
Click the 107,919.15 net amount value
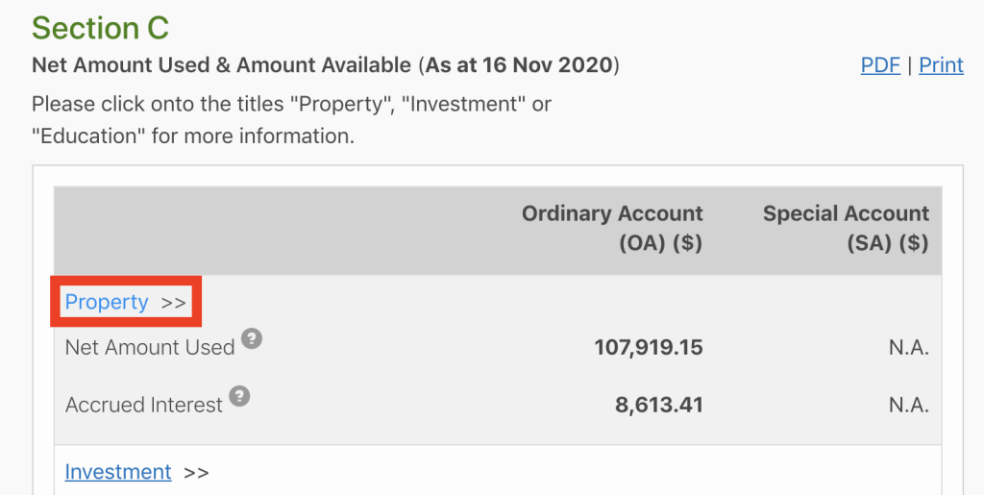click(x=649, y=348)
